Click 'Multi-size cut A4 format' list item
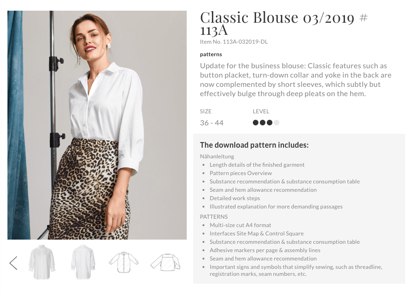The height and width of the screenshot is (293, 413). click(x=240, y=225)
